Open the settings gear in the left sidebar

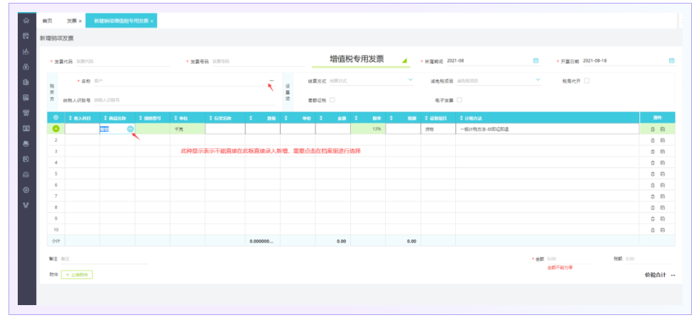[26, 190]
